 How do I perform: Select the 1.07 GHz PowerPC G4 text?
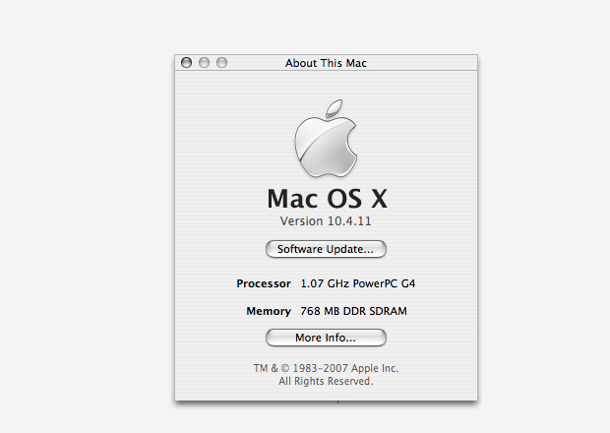click(357, 283)
